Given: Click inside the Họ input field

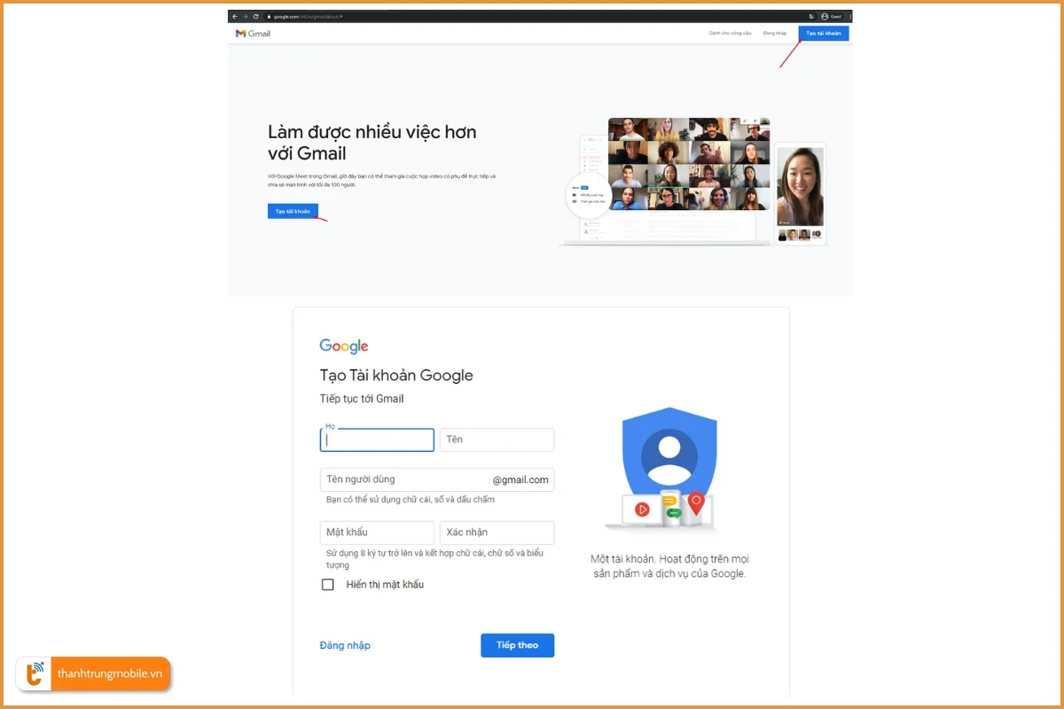Looking at the screenshot, I should (376, 440).
